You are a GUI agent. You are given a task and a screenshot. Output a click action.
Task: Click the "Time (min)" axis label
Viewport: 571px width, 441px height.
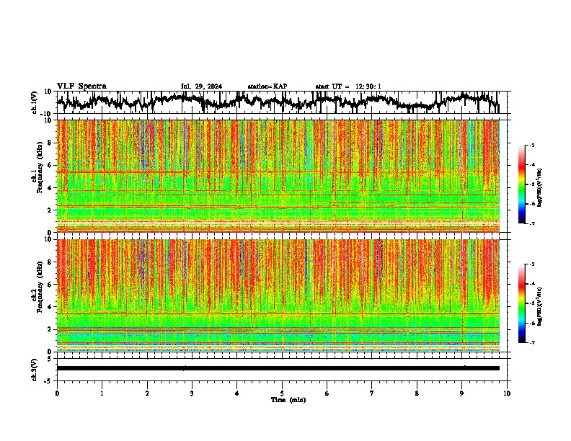[288, 400]
